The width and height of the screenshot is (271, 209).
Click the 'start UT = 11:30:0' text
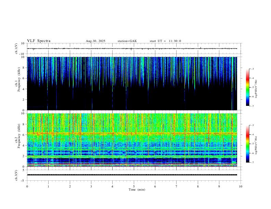tap(165, 41)
